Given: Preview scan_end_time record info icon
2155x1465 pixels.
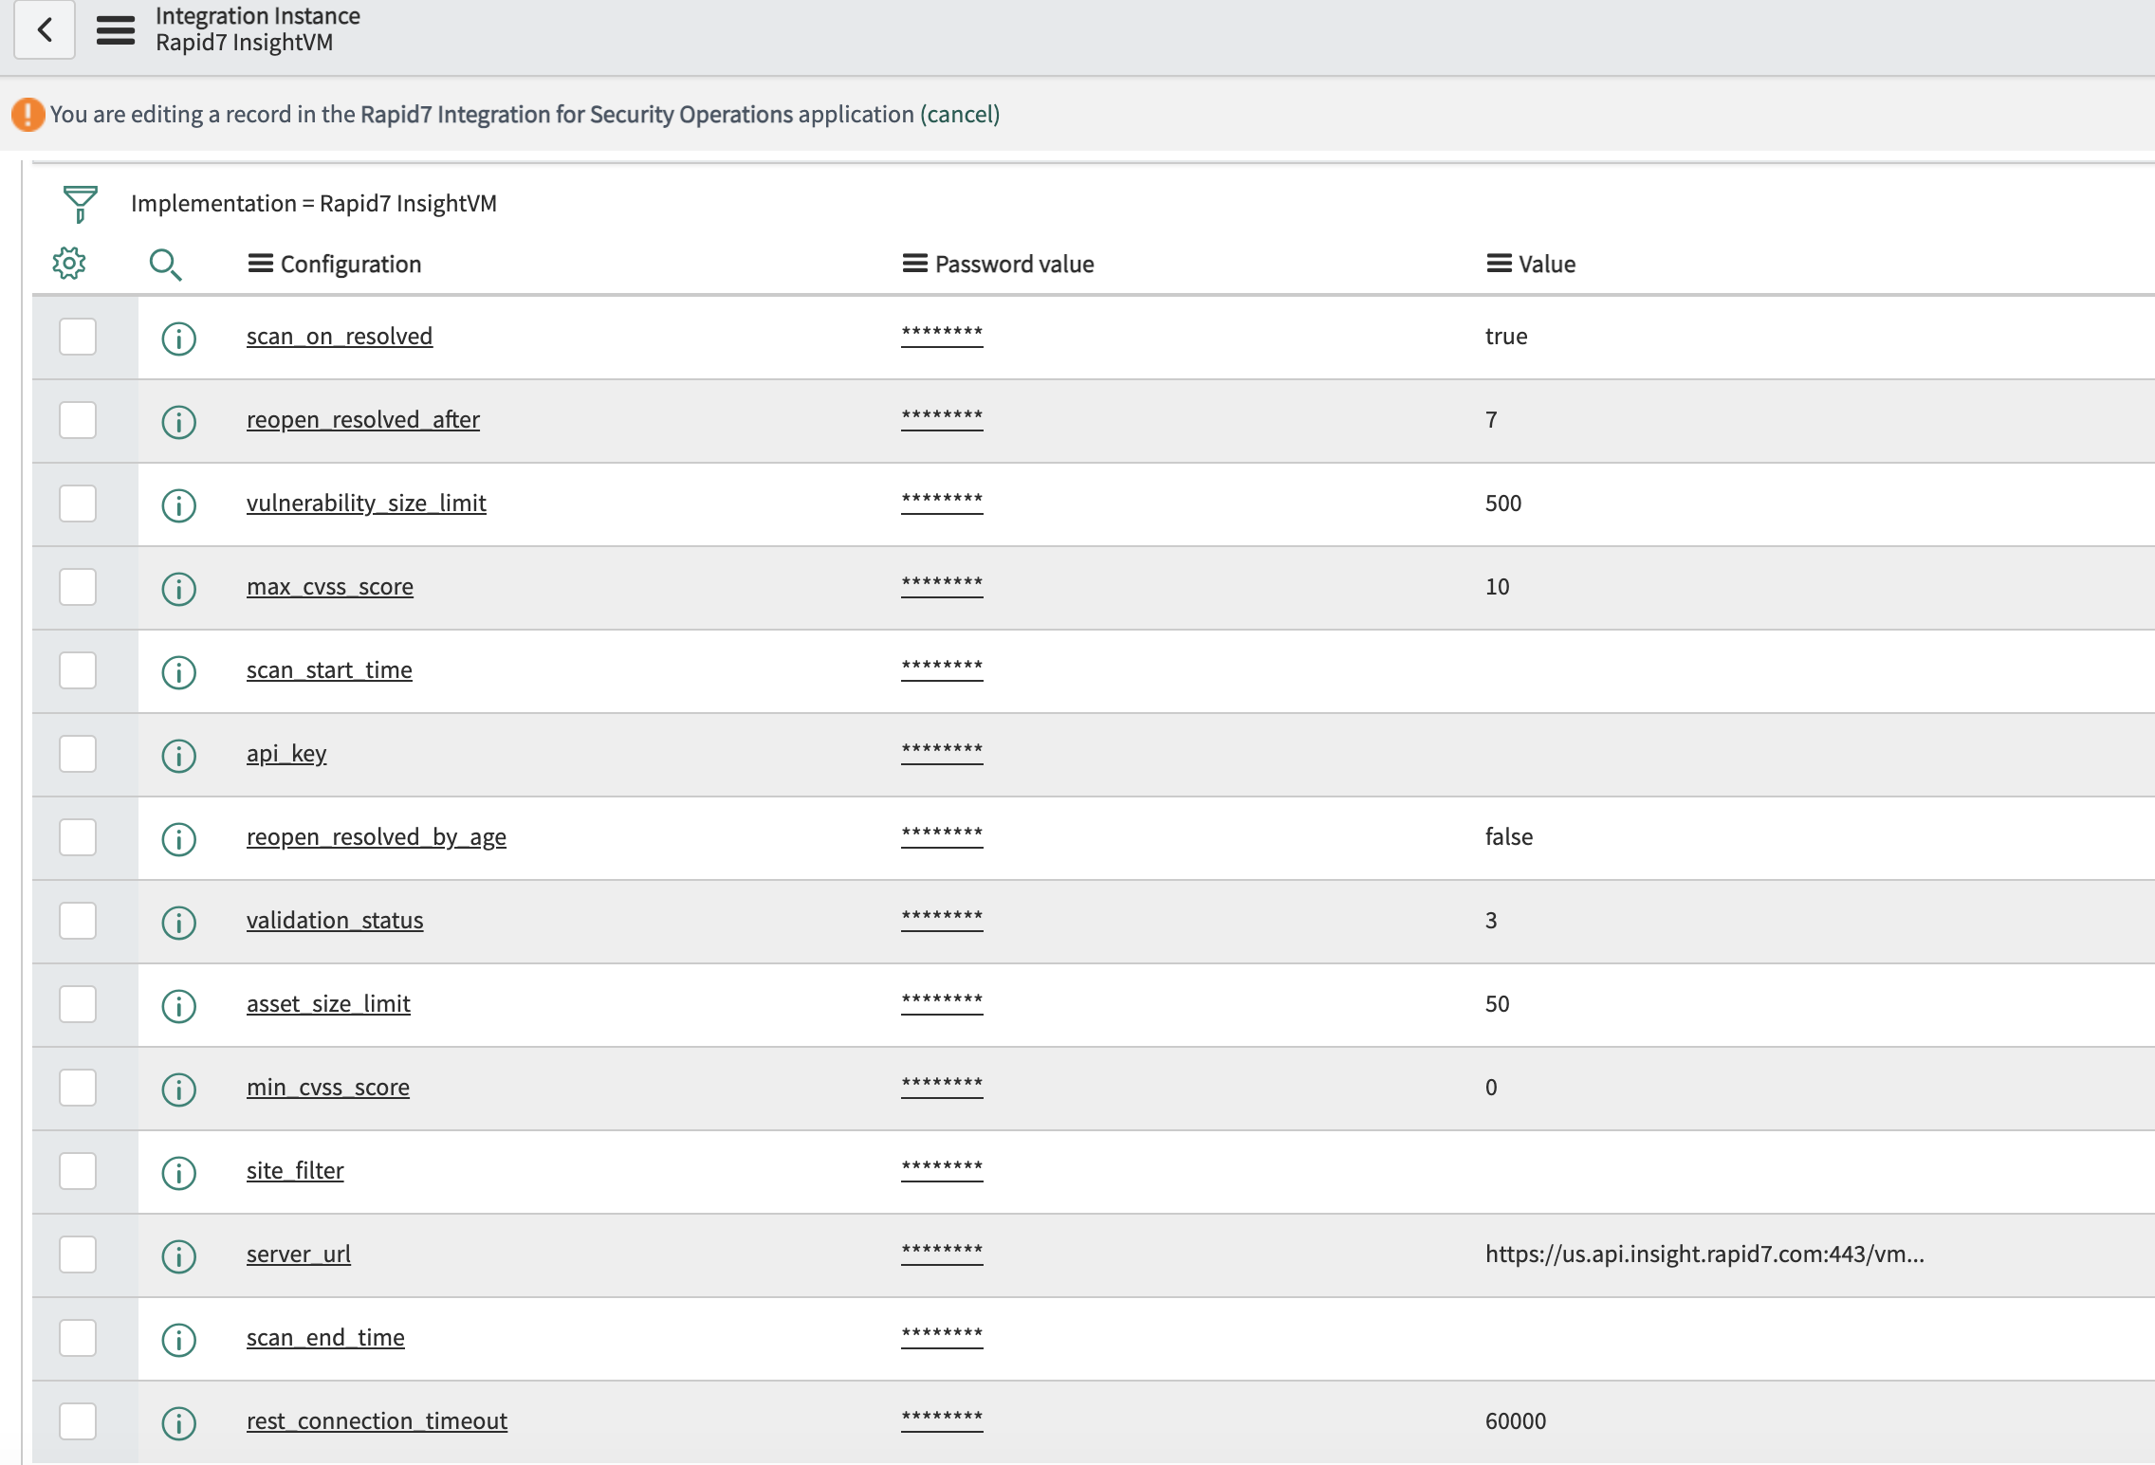Looking at the screenshot, I should click(x=179, y=1339).
